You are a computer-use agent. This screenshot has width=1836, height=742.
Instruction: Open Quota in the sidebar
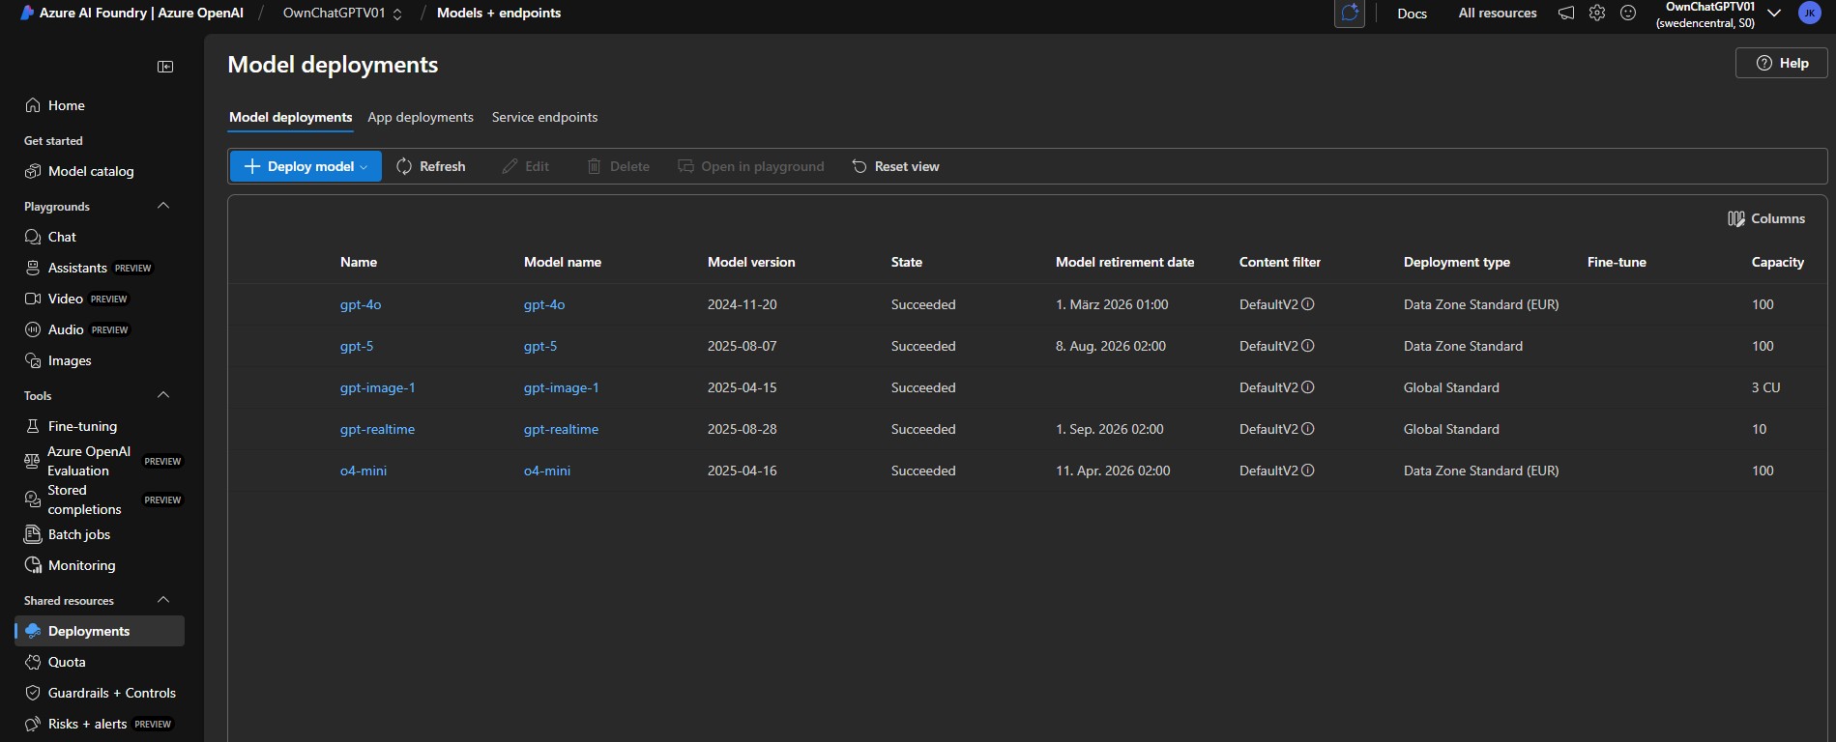67,662
